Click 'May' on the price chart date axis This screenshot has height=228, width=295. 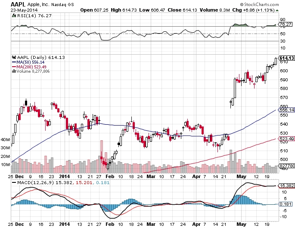tap(241, 177)
